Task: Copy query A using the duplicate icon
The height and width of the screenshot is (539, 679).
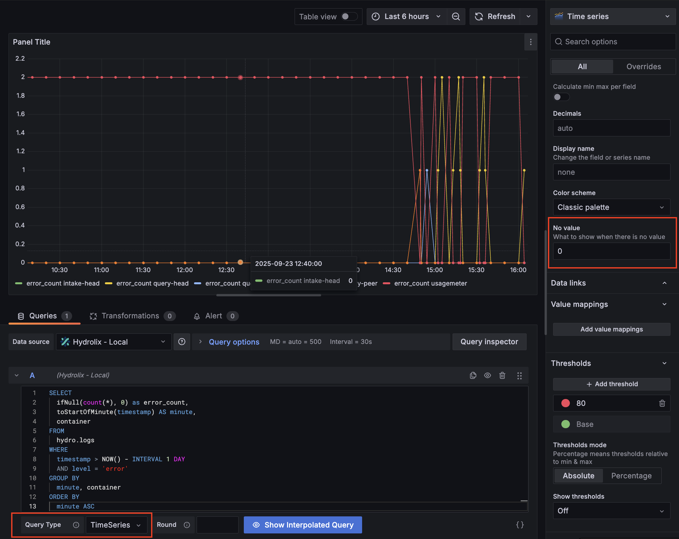Action: [x=473, y=375]
